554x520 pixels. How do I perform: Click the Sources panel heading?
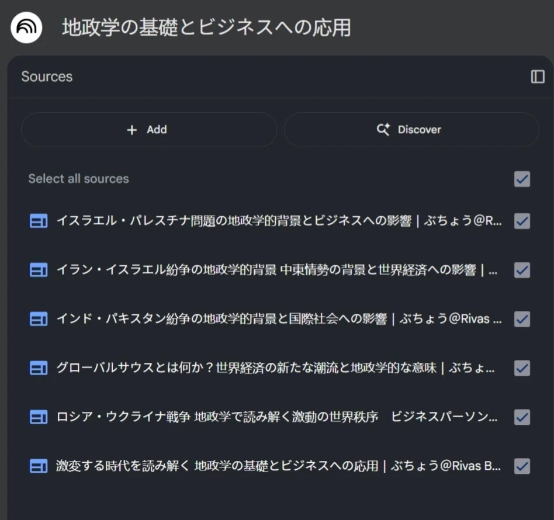coord(47,77)
